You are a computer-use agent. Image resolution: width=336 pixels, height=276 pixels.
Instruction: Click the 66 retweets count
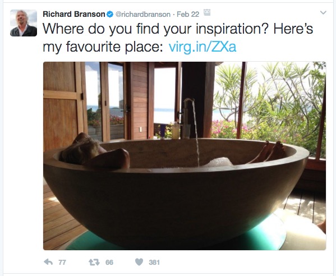point(109,263)
